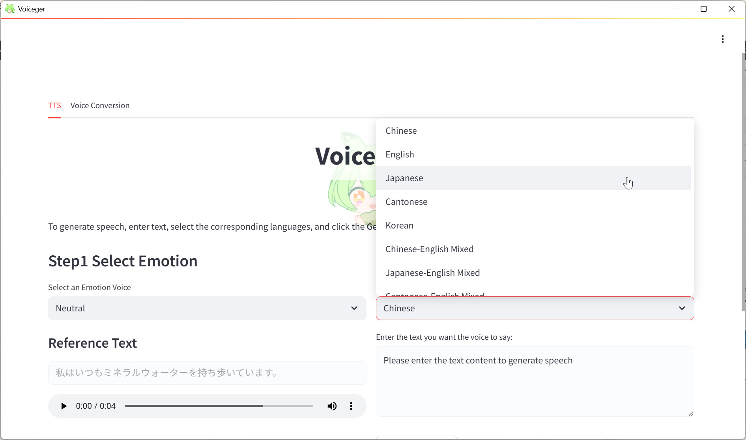Select the TTS tab

(54, 105)
